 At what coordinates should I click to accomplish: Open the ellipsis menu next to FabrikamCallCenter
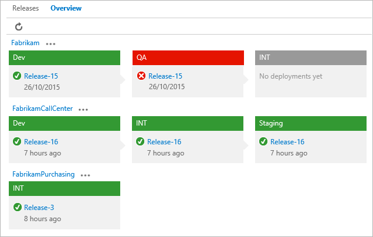(83, 110)
